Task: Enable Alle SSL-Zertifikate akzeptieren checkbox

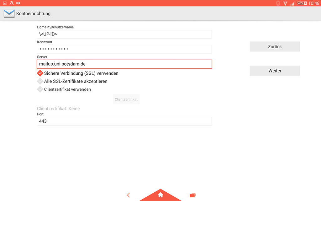Action: coord(40,81)
